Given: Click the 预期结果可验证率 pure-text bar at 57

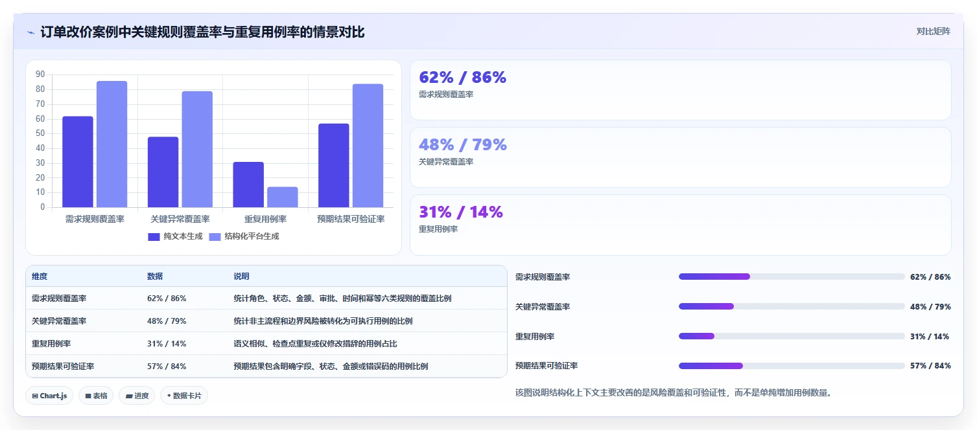Looking at the screenshot, I should coord(334,166).
